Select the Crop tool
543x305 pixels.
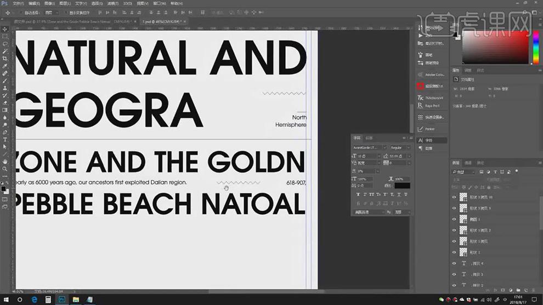tap(5, 59)
